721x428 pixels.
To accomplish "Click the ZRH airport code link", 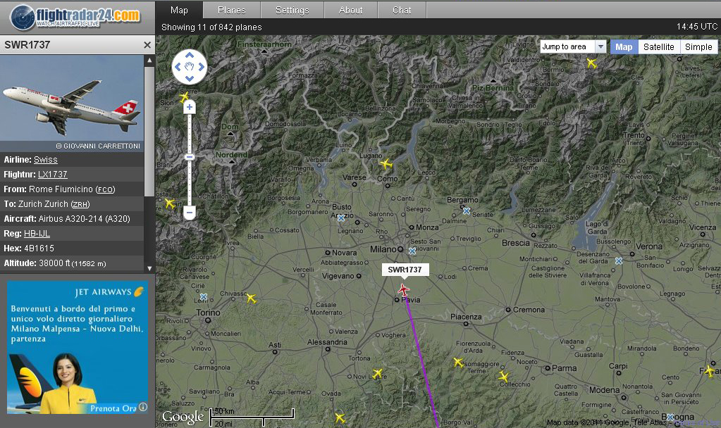I will (x=80, y=204).
